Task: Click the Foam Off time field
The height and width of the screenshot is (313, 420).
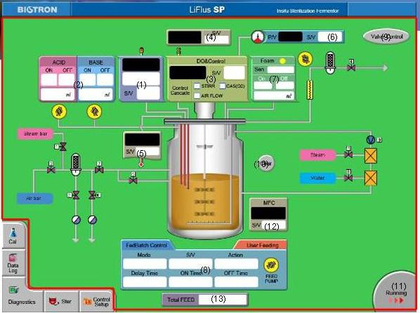Action: (x=284, y=86)
